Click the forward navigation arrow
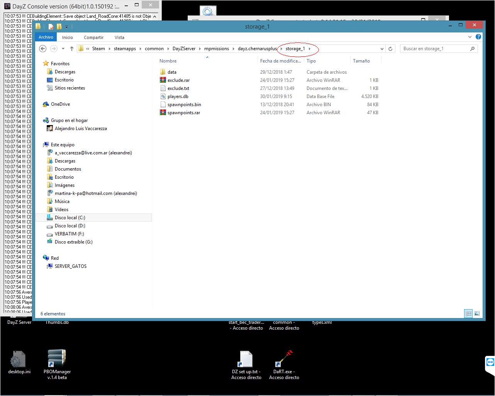 pyautogui.click(x=54, y=49)
